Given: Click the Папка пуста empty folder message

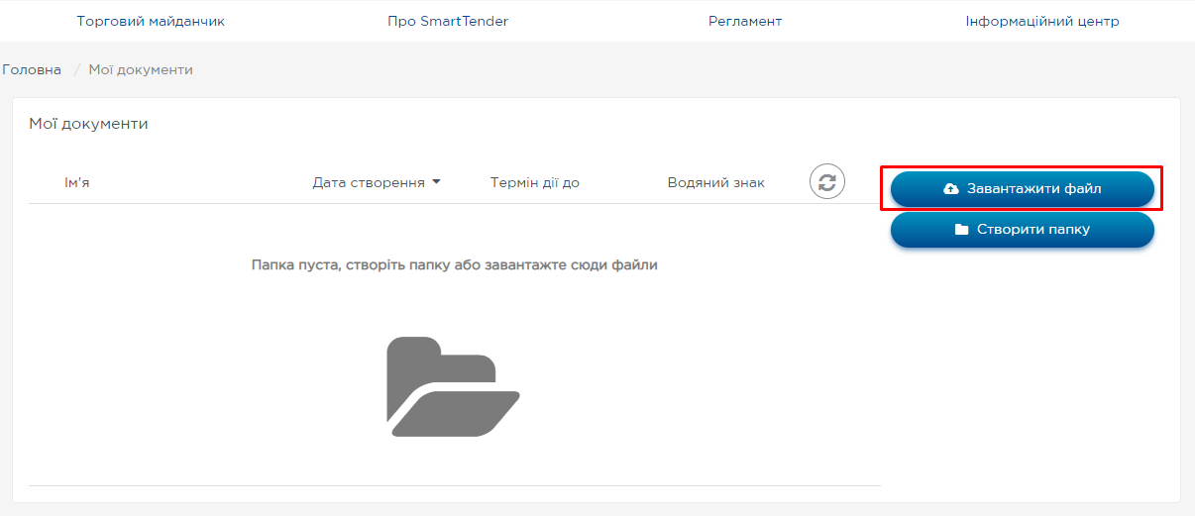Looking at the screenshot, I should [454, 264].
